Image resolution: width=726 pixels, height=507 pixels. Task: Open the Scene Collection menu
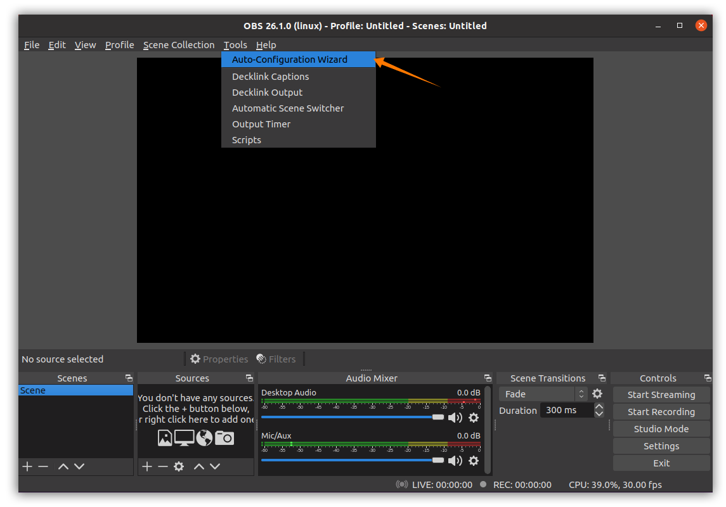[179, 45]
